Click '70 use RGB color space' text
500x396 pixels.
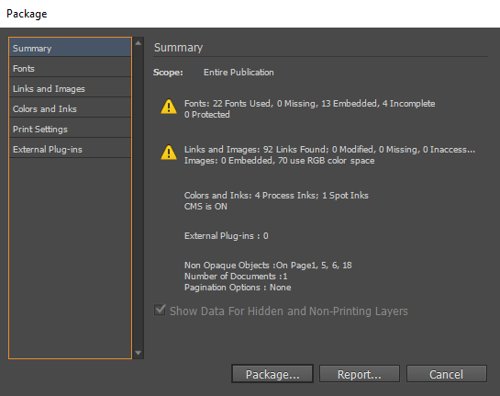(x=327, y=160)
